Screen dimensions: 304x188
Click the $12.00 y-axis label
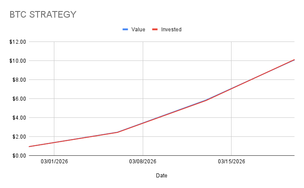pos(17,42)
